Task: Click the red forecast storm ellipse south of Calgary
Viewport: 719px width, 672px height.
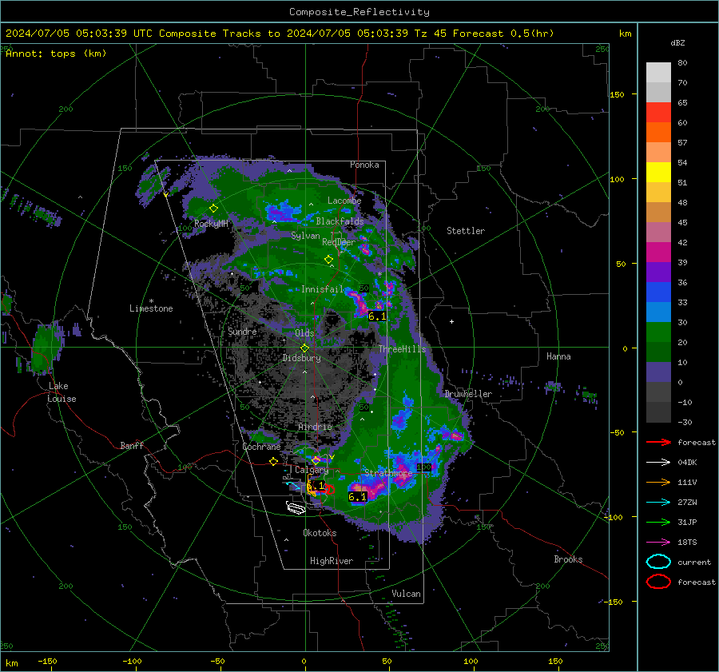Action: (329, 490)
